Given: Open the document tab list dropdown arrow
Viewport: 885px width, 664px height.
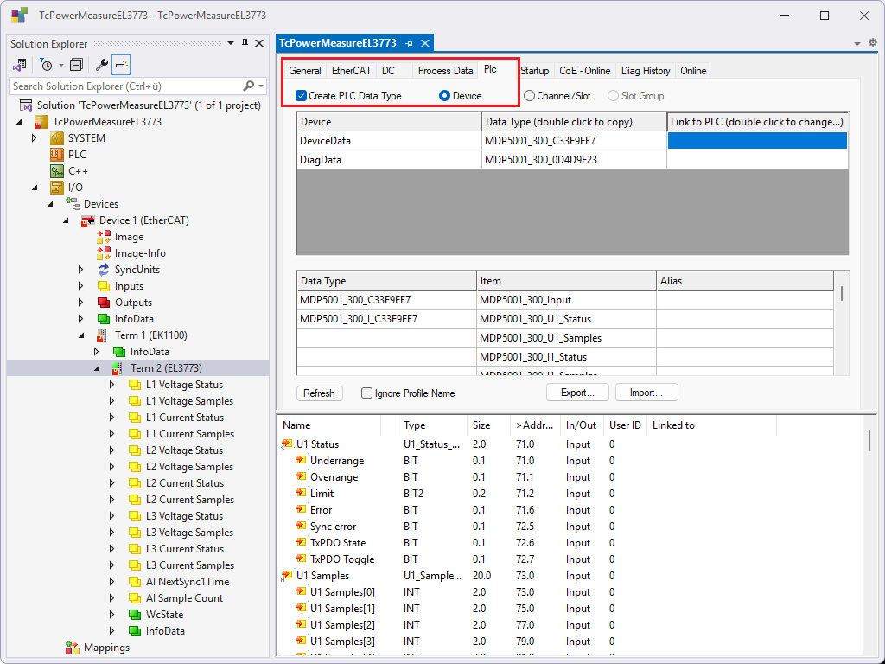Looking at the screenshot, I should tap(857, 43).
